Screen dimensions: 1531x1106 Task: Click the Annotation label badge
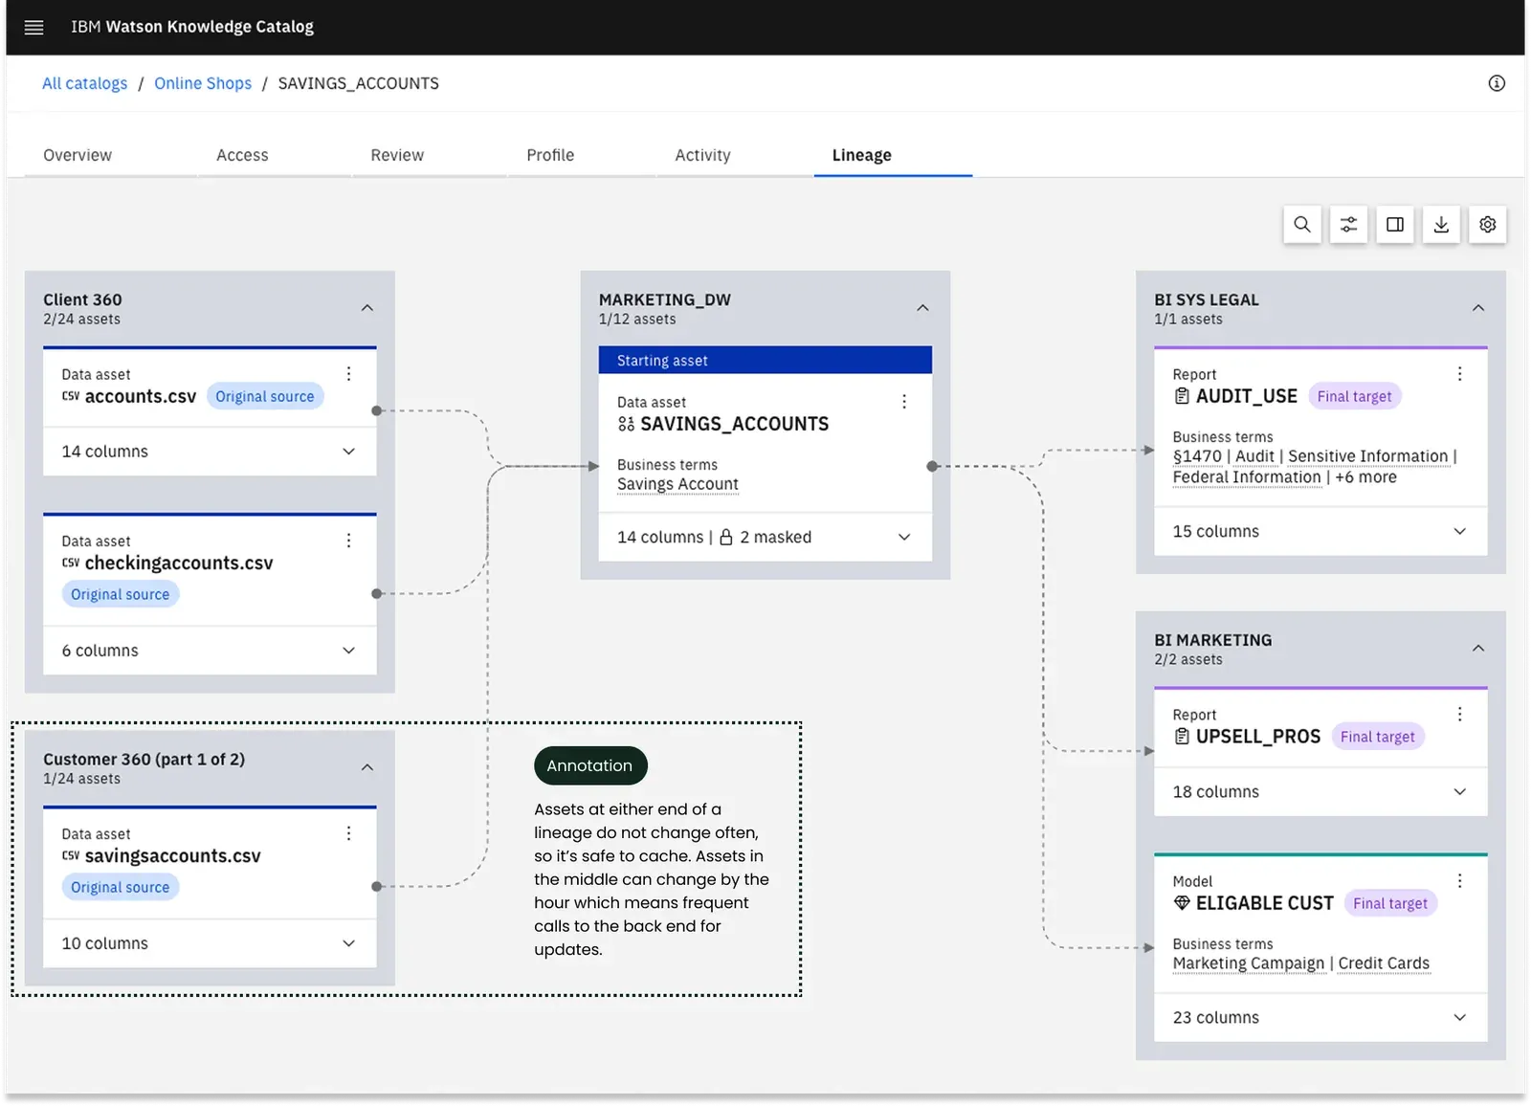pyautogui.click(x=590, y=765)
